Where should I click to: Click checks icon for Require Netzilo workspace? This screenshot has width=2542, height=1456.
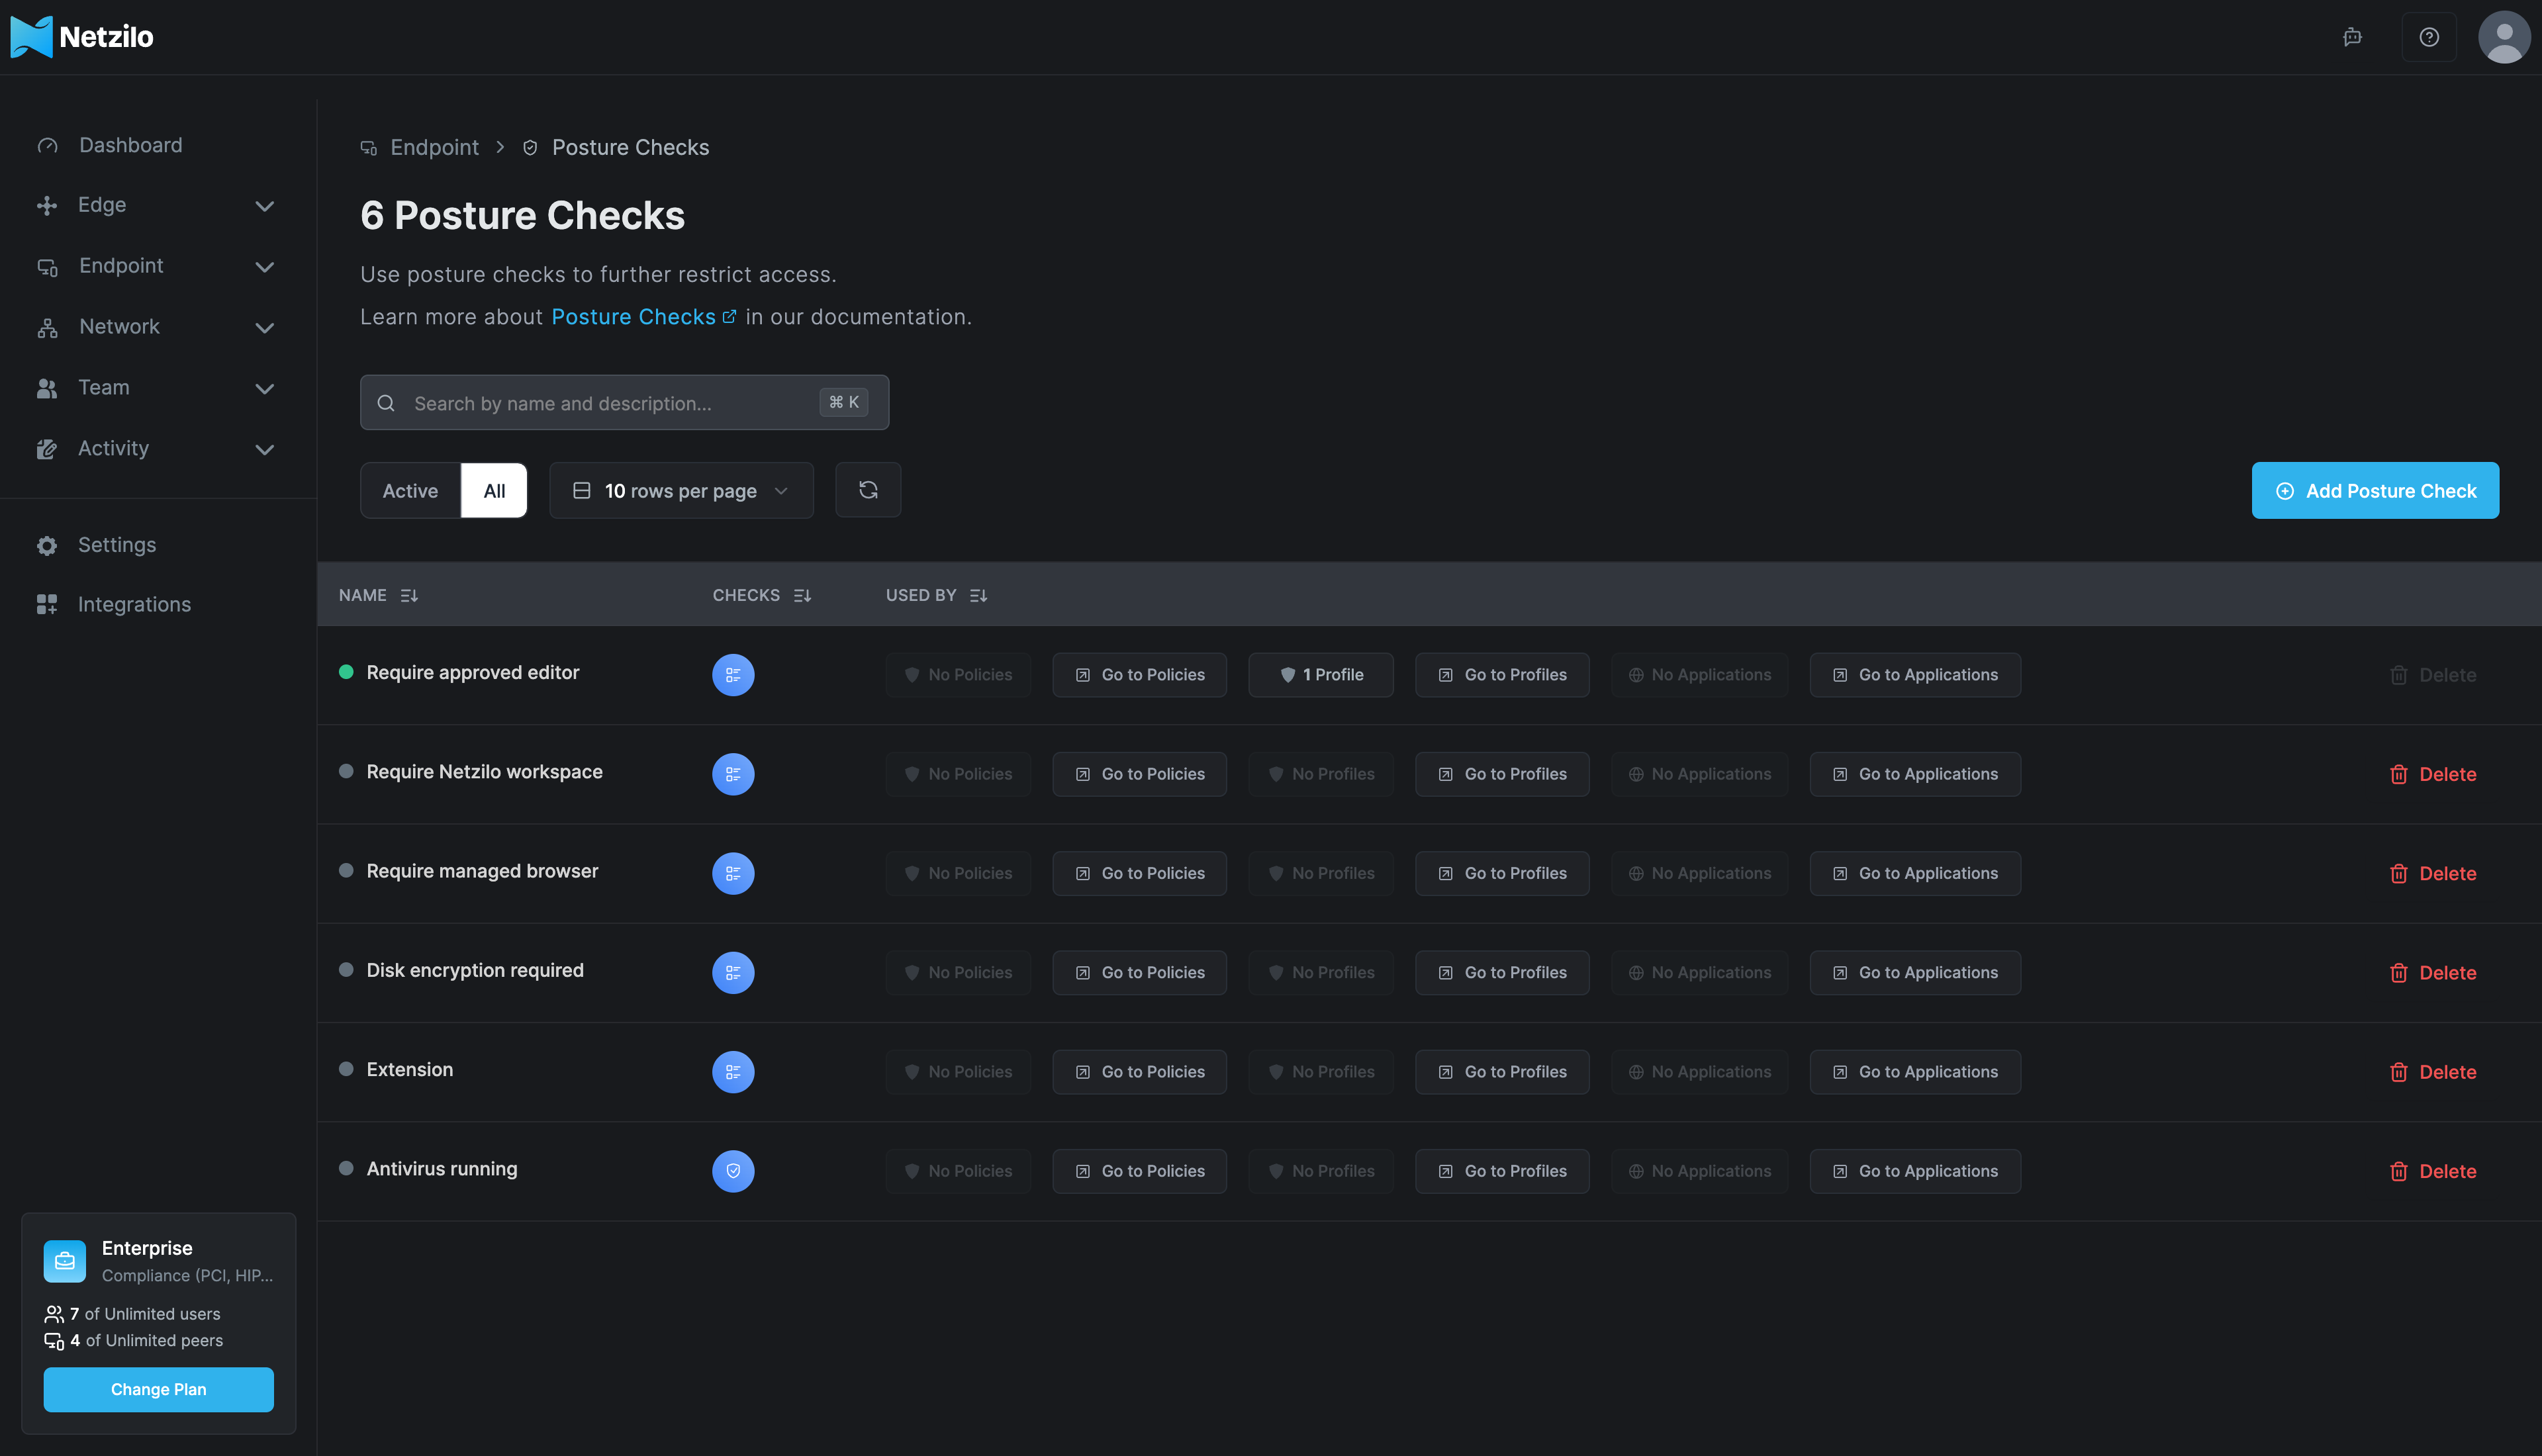(x=733, y=774)
